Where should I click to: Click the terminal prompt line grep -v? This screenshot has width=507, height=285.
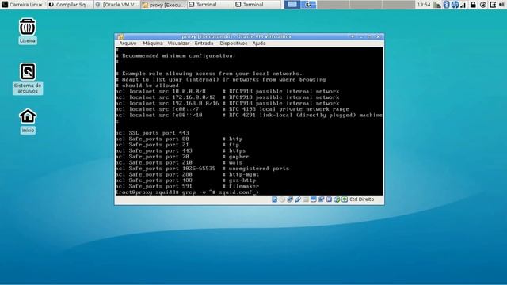(187, 192)
